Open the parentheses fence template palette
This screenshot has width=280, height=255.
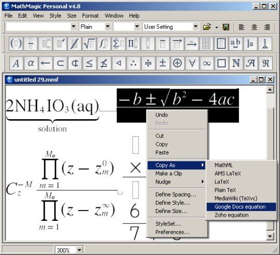pyautogui.click(x=16, y=44)
